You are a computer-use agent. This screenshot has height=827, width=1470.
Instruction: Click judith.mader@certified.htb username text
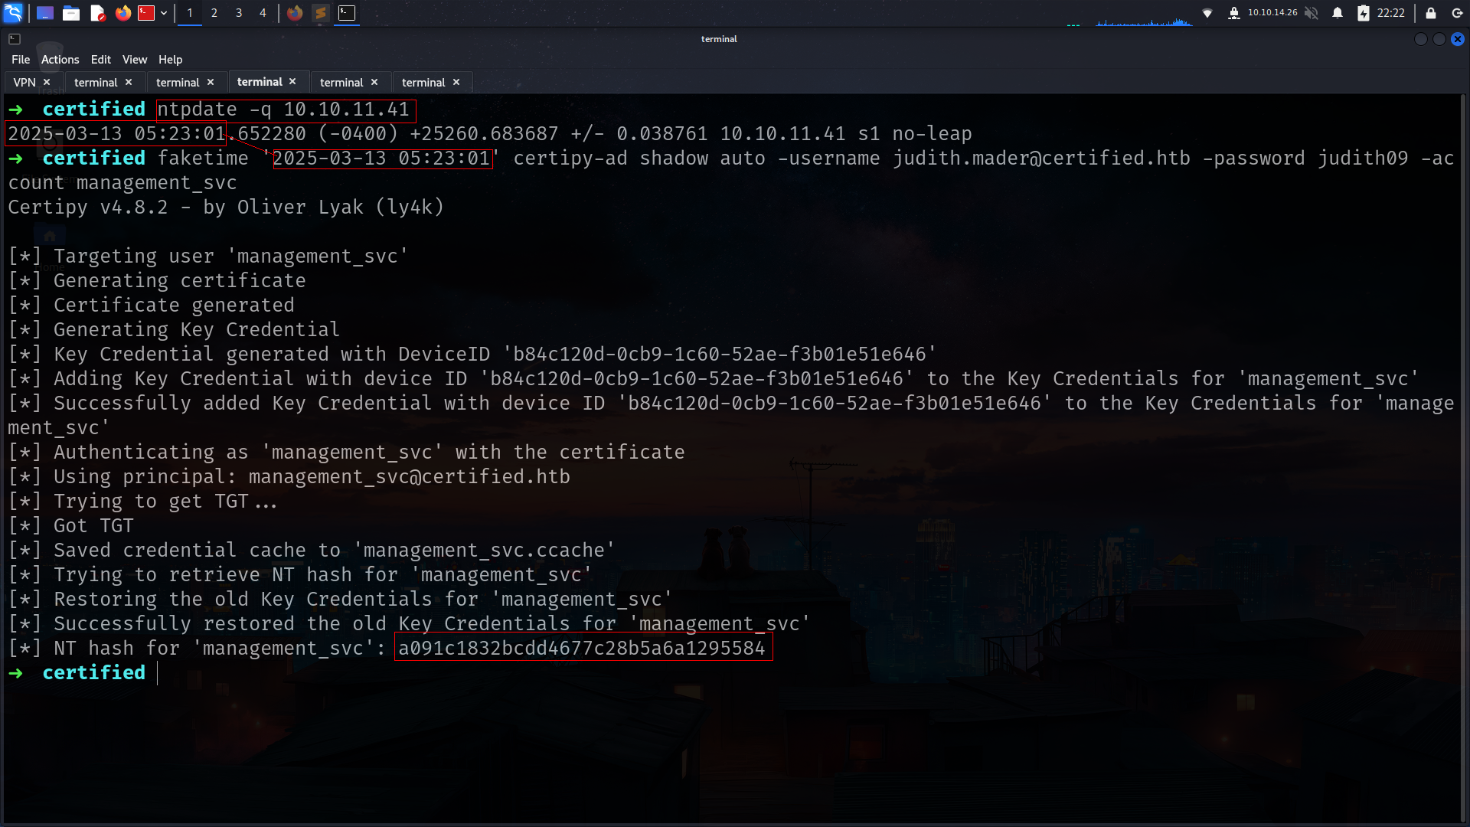coord(1041,158)
